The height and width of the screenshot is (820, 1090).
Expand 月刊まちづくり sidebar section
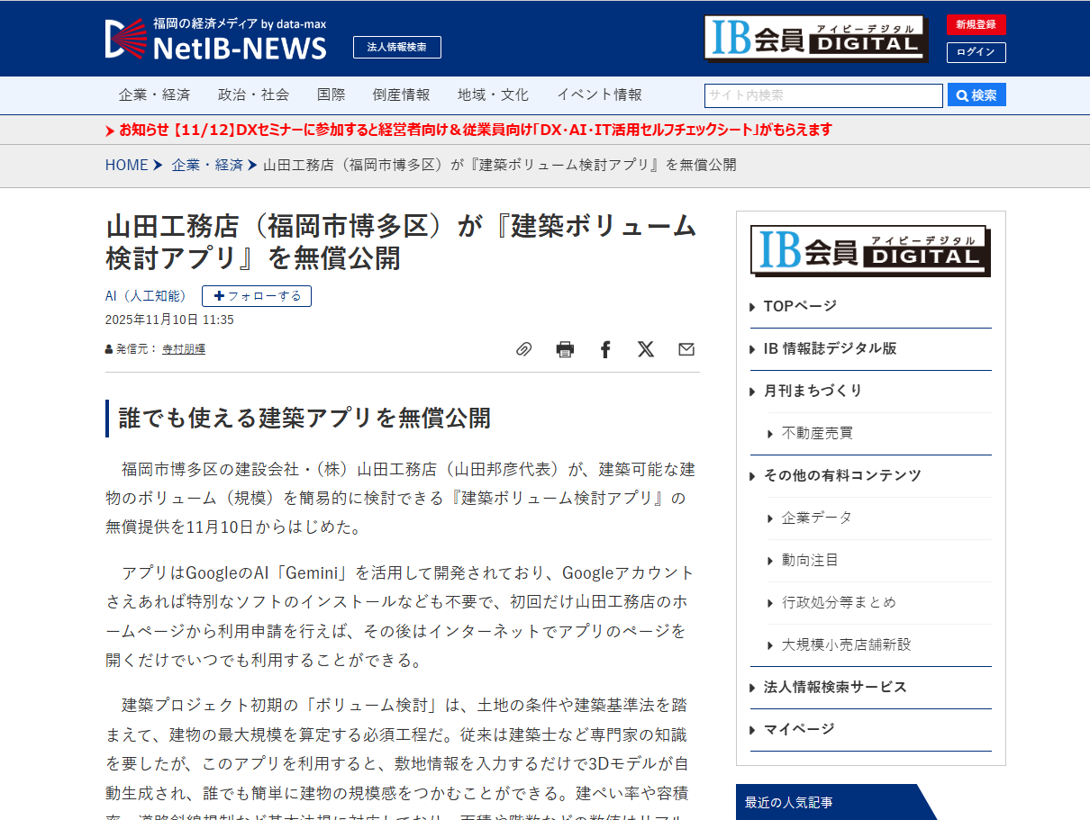pyautogui.click(x=813, y=391)
